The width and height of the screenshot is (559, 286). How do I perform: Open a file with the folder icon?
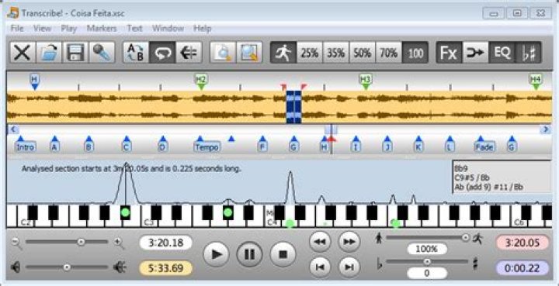(x=49, y=53)
